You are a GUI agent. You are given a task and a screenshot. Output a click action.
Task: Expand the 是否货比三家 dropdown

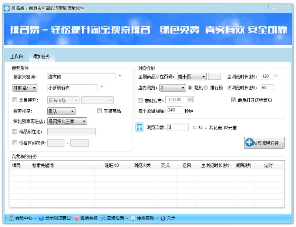tap(67, 121)
